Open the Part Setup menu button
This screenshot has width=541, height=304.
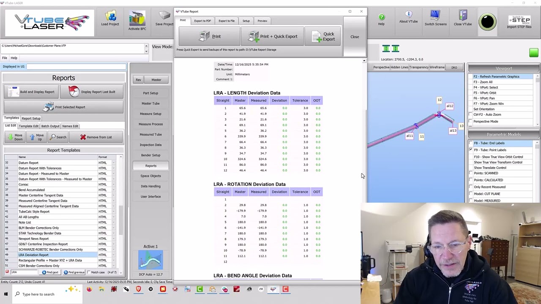coord(150,93)
